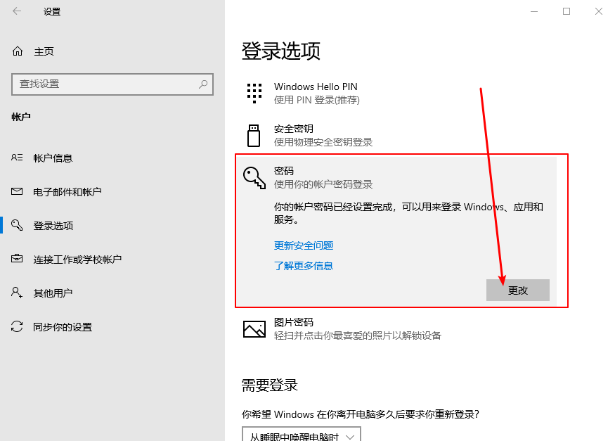Open the 更新安全问题 link

click(x=304, y=245)
